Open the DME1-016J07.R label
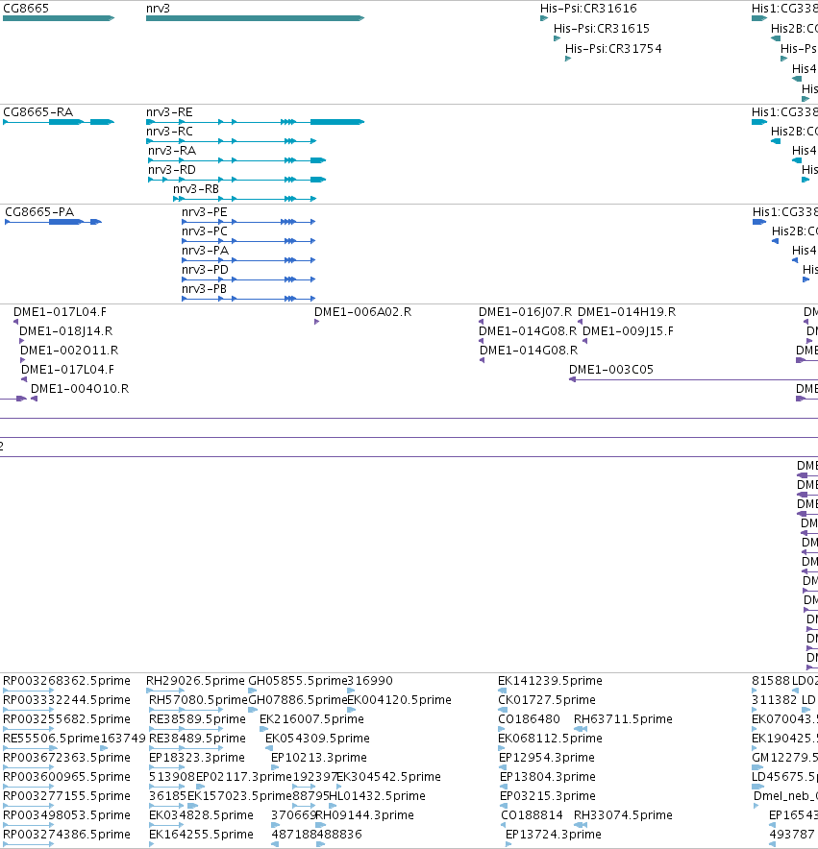 click(525, 312)
